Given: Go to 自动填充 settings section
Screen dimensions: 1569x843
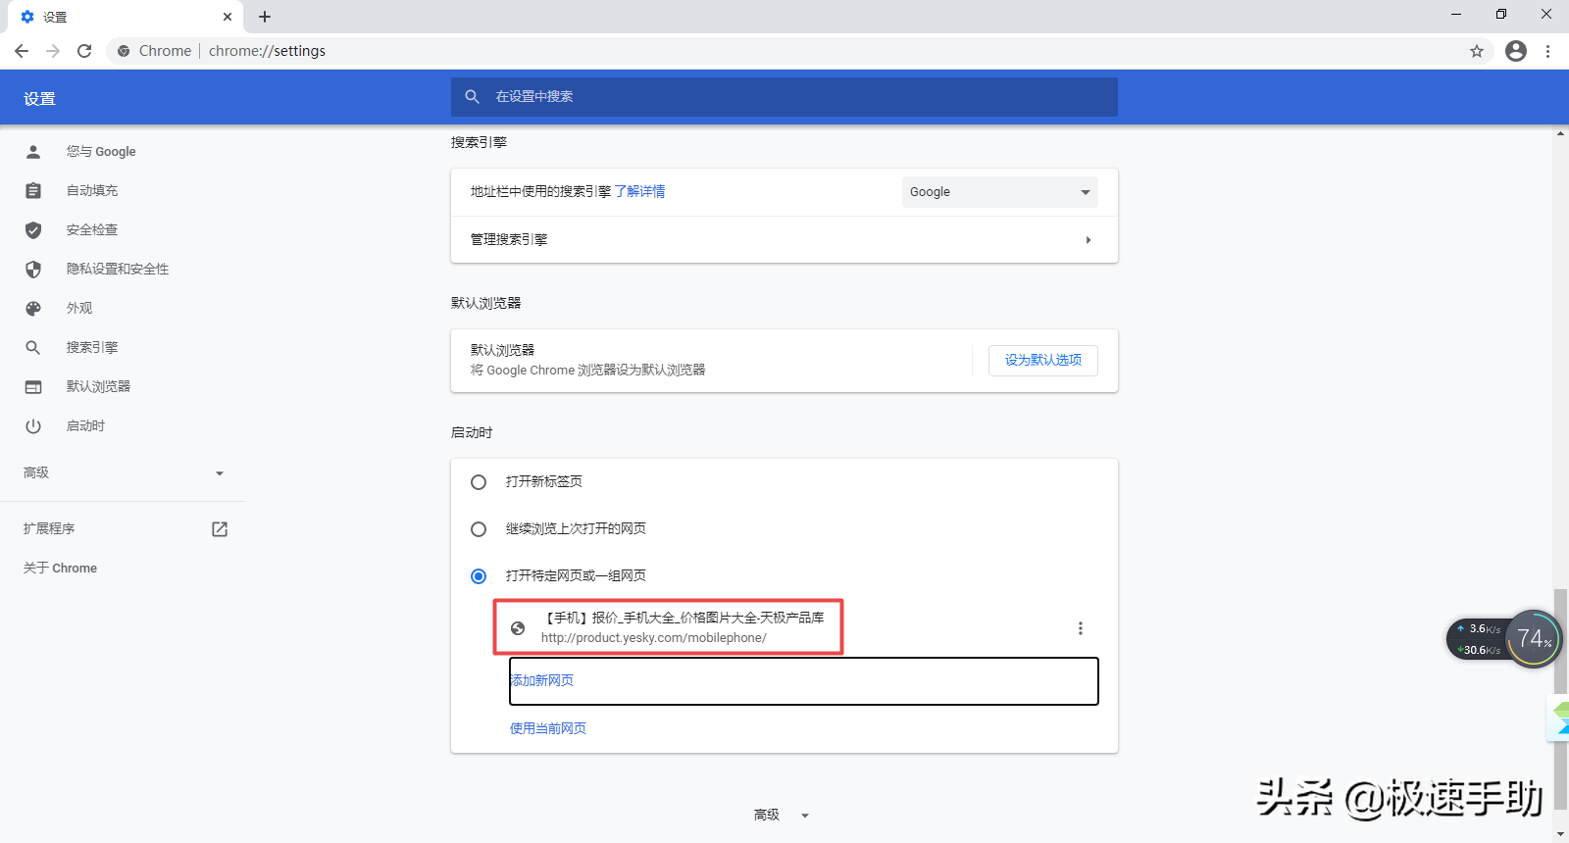Looking at the screenshot, I should 92,190.
